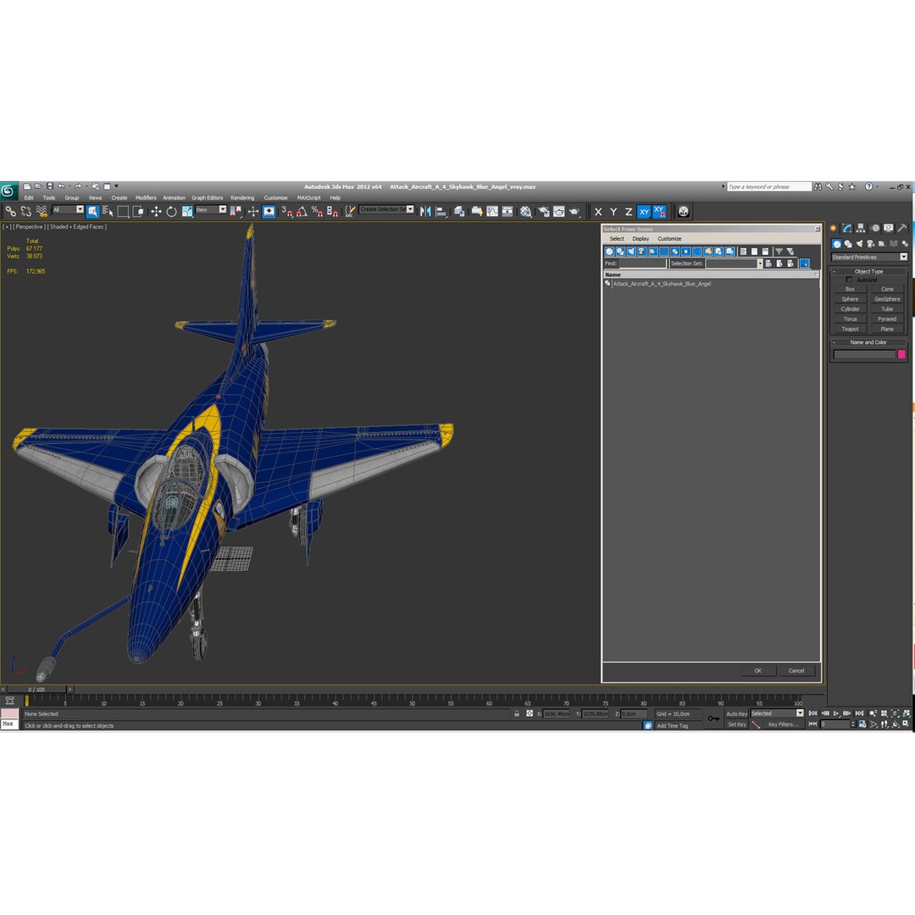This screenshot has width=915, height=915.
Task: Restrict to Y axis
Action: pos(613,212)
